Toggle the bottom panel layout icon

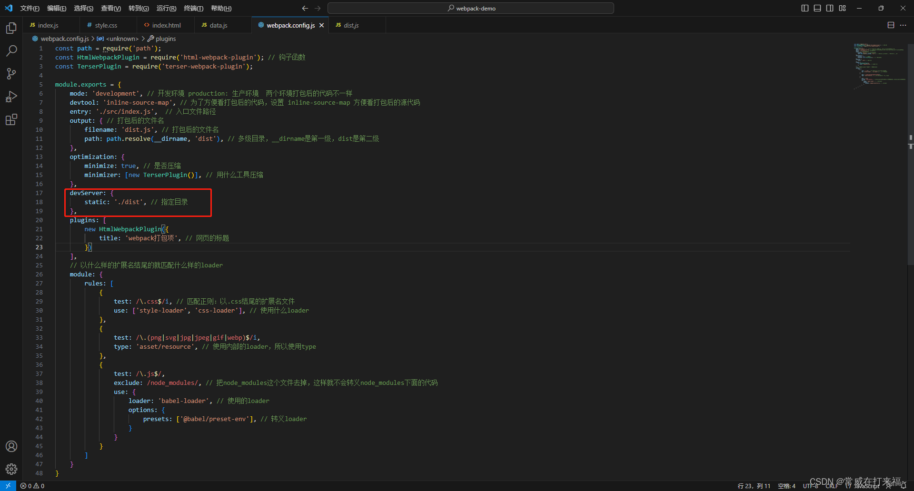pos(817,8)
